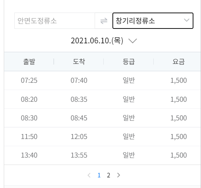Select the 안면도정류소 departure field
Image resolution: width=201 pixels, height=188 pixels.
pos(55,21)
